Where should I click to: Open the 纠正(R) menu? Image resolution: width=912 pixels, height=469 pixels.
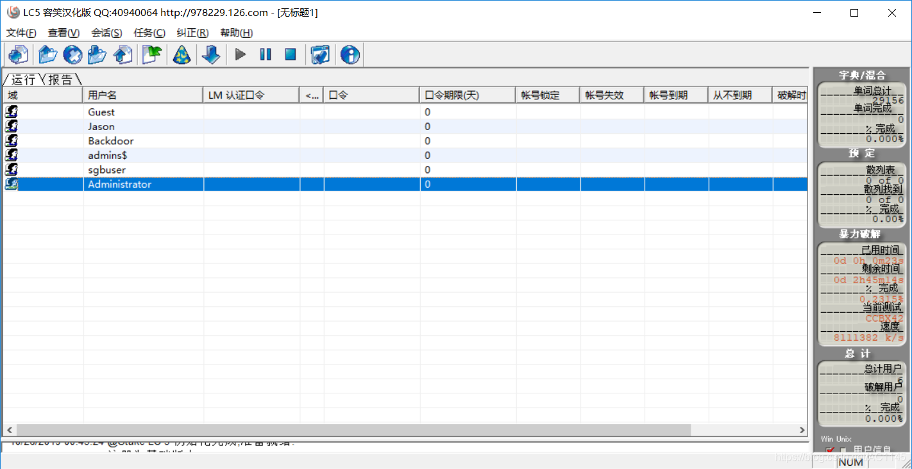[192, 33]
